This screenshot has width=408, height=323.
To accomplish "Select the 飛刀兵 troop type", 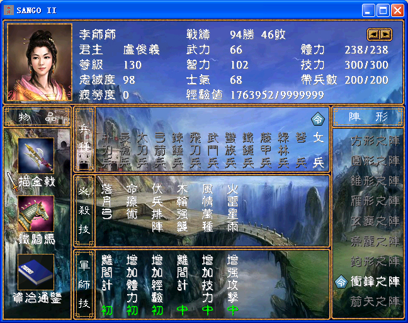I will coord(195,150).
